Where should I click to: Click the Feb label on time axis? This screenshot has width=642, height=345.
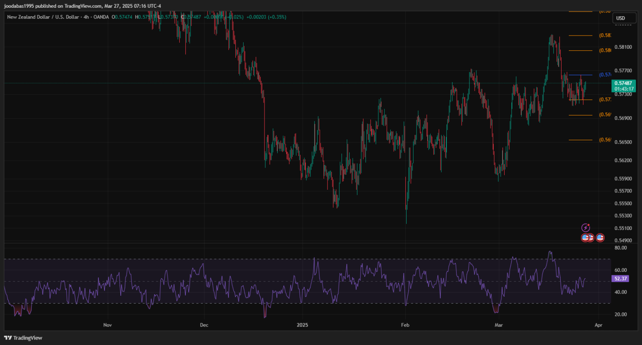tap(405, 325)
